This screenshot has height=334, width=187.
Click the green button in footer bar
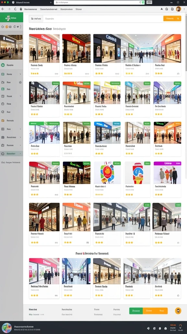coord(136,311)
